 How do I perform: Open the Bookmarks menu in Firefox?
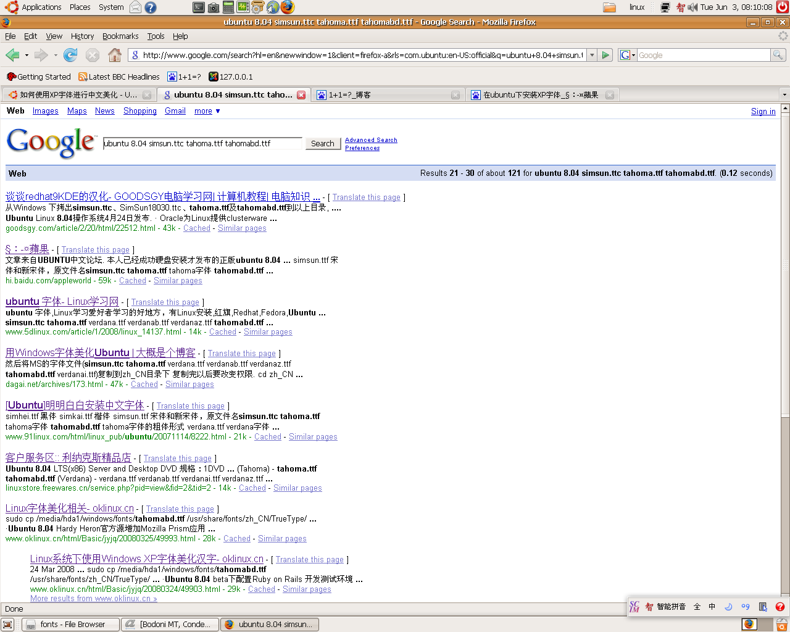120,36
